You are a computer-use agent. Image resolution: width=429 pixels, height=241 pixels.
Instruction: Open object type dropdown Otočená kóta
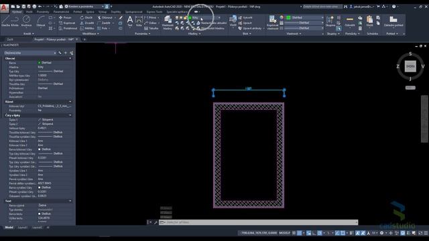coord(29,53)
